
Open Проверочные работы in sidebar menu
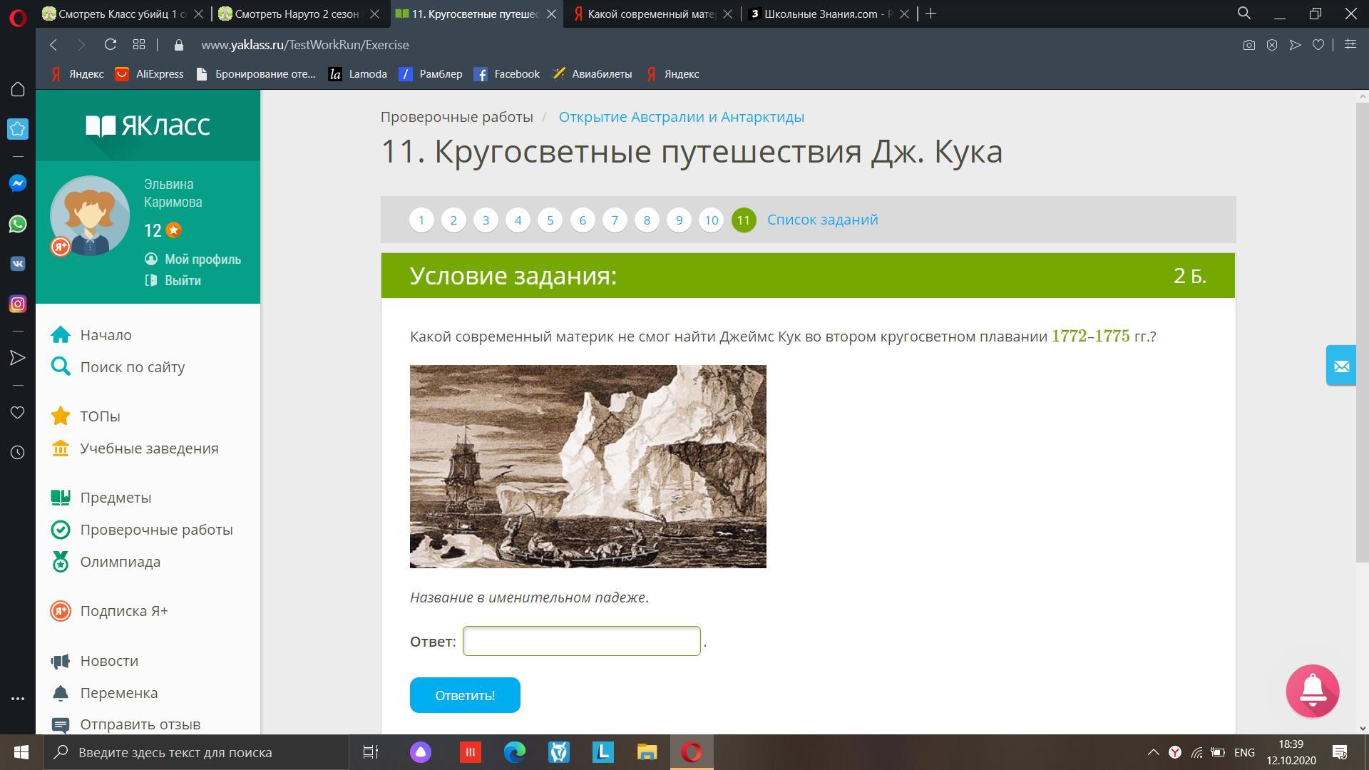[x=156, y=530]
